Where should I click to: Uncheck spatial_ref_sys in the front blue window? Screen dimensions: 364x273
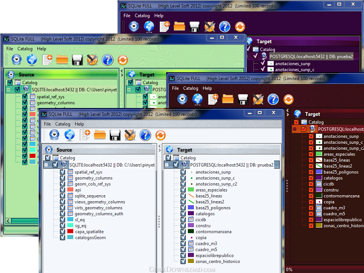pyautogui.click(x=63, y=172)
